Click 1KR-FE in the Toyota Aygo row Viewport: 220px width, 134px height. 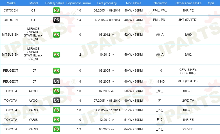pyautogui.click(x=188, y=91)
